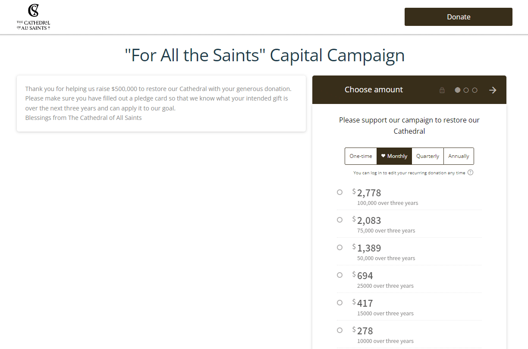Screen dimensions: 528x349
Task: Click the arrow to proceed to next step
Action: 493,90
